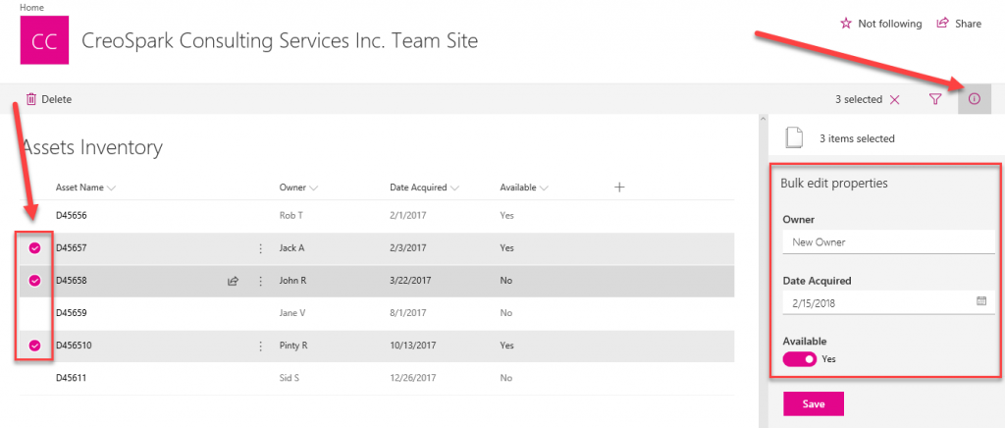
Task: Click the Not following star icon
Action: (846, 24)
